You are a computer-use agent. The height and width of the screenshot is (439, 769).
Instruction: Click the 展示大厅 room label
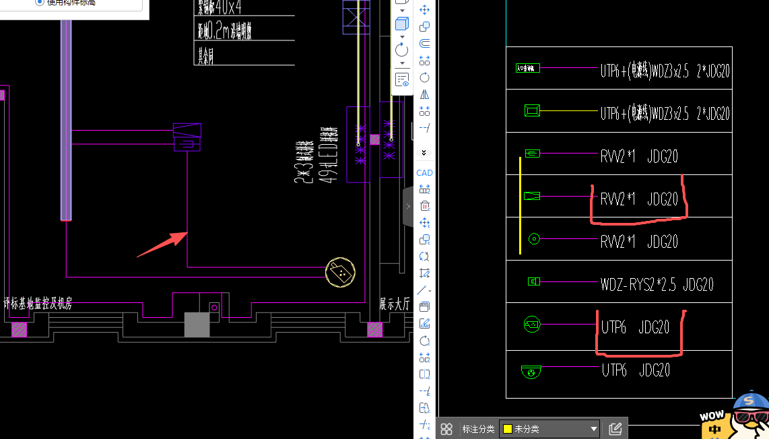(395, 304)
